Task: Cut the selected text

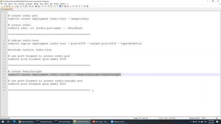Action: pos(21,6)
